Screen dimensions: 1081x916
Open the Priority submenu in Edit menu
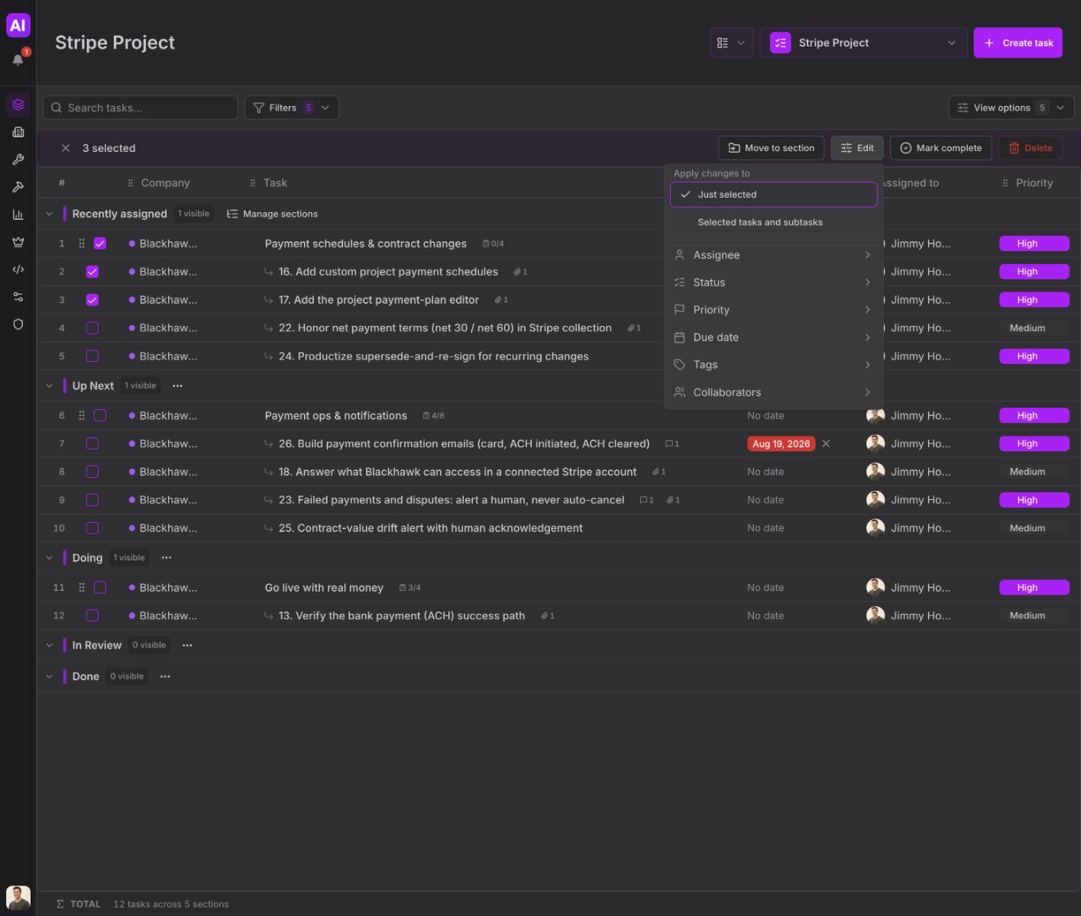coord(773,310)
